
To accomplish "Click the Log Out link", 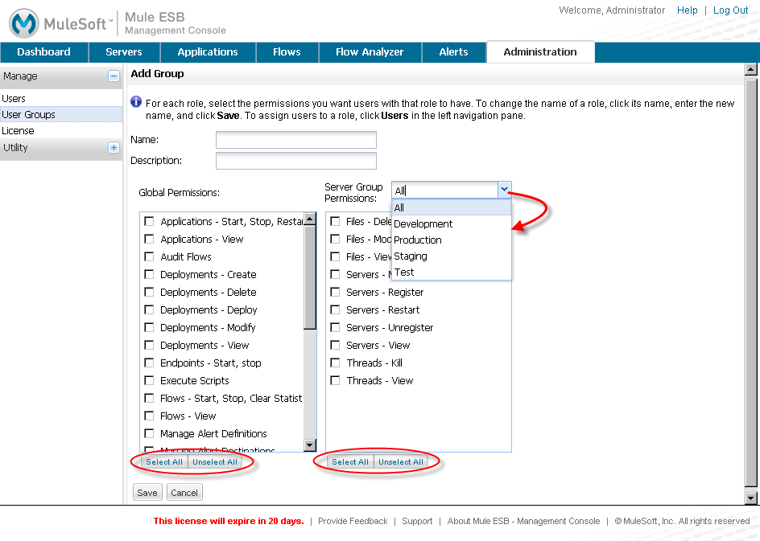I will (730, 10).
